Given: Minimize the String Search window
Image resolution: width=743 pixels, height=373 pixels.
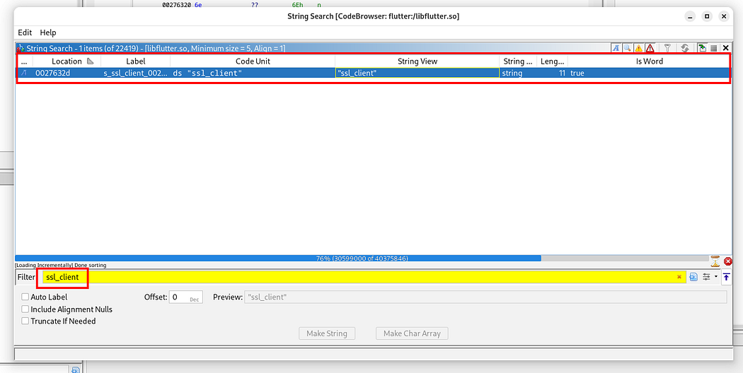Looking at the screenshot, I should (x=690, y=16).
